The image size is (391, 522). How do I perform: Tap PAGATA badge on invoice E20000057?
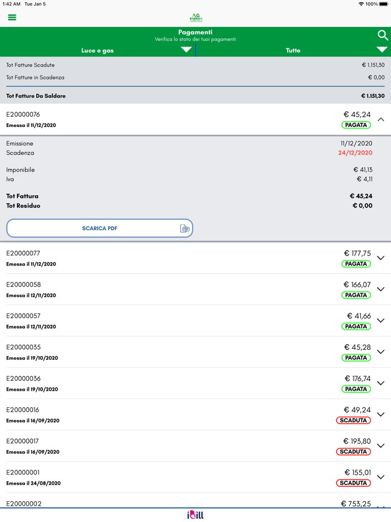click(356, 326)
